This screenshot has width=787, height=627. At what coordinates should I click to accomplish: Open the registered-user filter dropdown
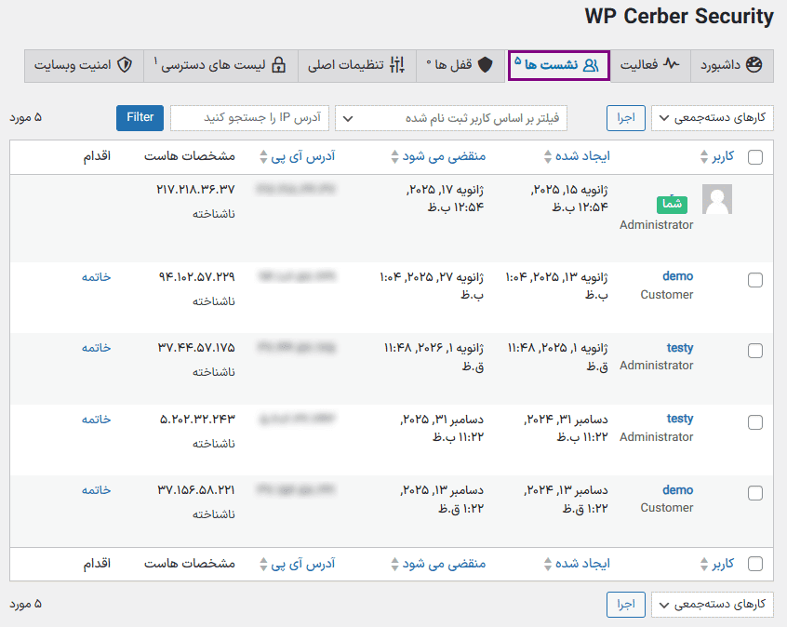[x=451, y=118]
